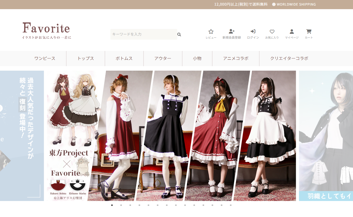
Task: Select the seventh carousel pagination dot
Action: point(167,205)
